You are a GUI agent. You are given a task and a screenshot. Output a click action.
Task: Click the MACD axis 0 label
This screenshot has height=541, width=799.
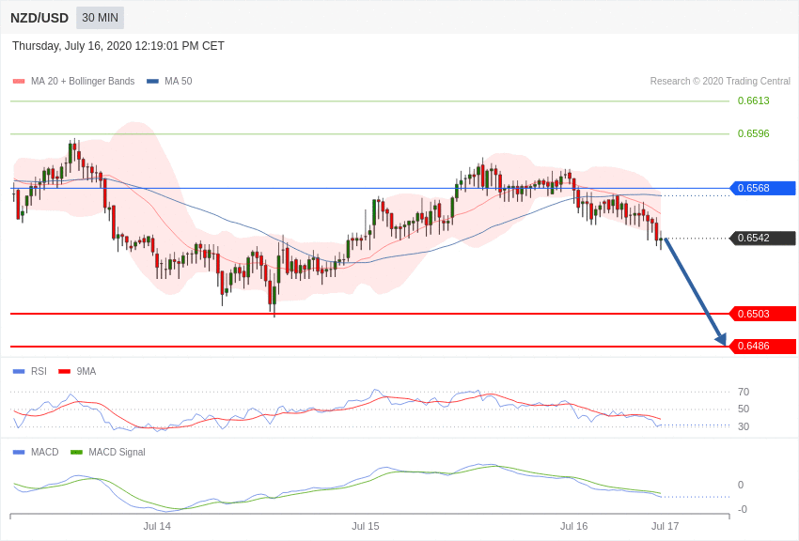(x=741, y=485)
